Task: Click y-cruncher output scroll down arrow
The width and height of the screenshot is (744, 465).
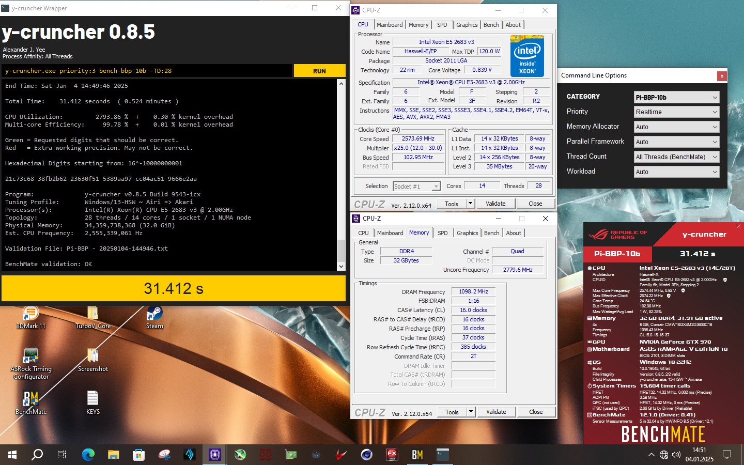Action: click(341, 267)
